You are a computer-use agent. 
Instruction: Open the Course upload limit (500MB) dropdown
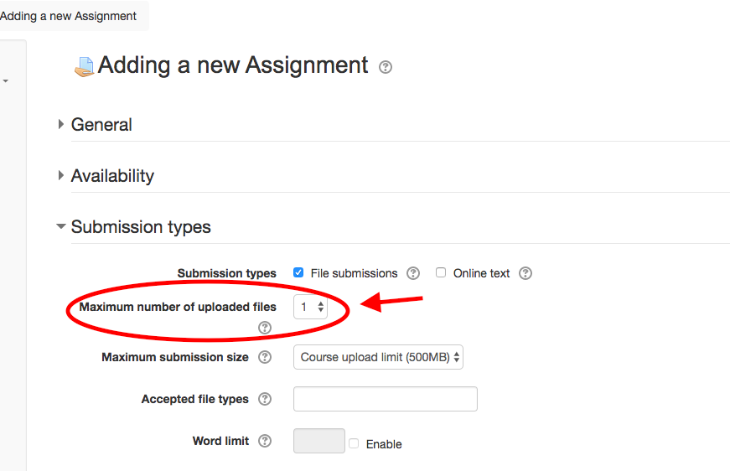coord(378,357)
